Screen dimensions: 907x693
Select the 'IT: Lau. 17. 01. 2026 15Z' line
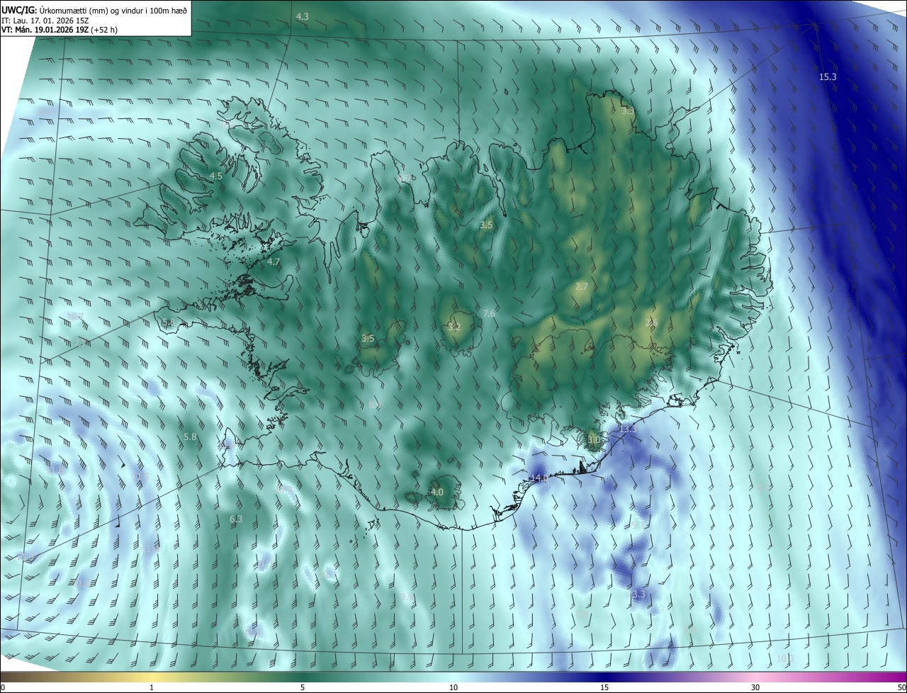(x=45, y=20)
